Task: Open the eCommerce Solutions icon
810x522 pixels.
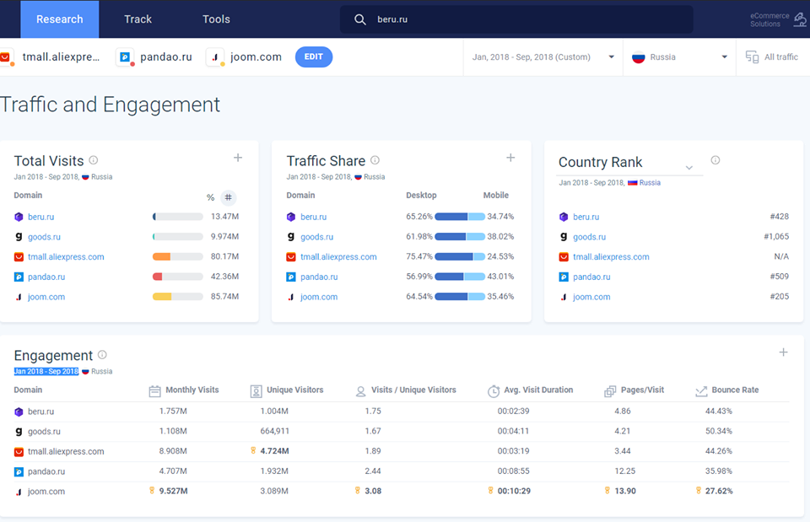Action: (799, 19)
